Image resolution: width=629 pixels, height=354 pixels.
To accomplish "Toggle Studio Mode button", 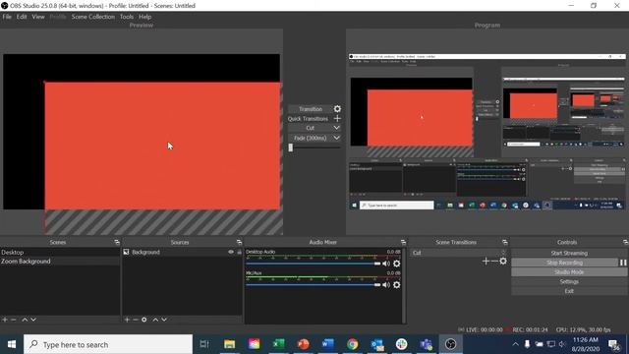I will (x=569, y=272).
